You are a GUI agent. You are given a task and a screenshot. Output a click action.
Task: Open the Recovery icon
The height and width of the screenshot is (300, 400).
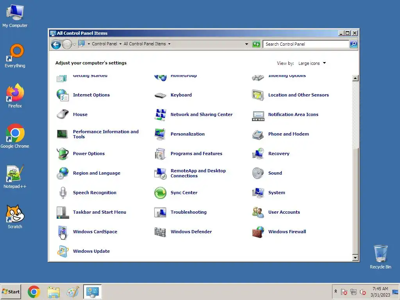[258, 154]
